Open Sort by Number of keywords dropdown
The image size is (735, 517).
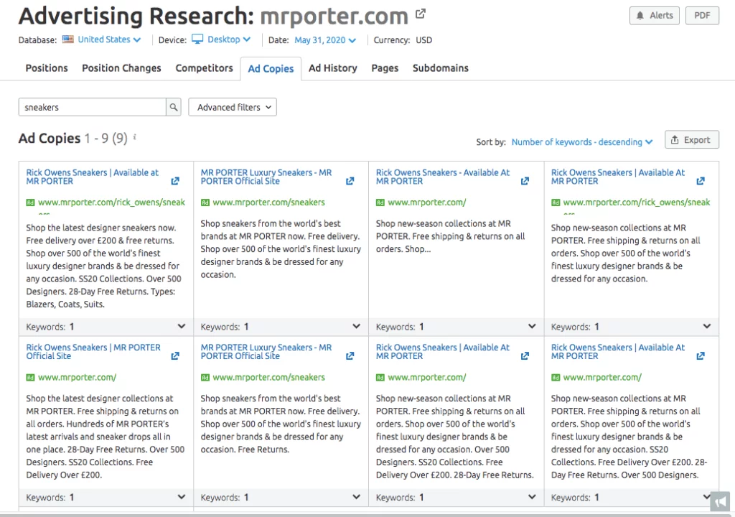tap(581, 141)
